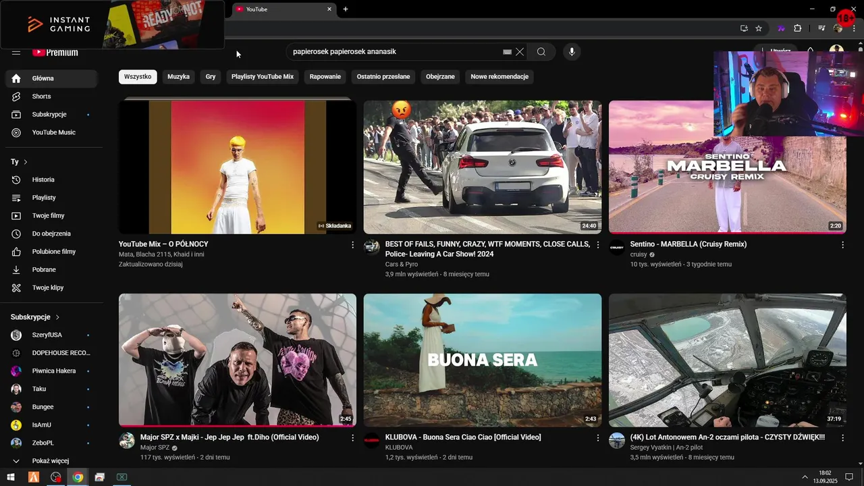Go to YouTube Premium home logo
Screen dimensions: 864x486
(x=55, y=52)
